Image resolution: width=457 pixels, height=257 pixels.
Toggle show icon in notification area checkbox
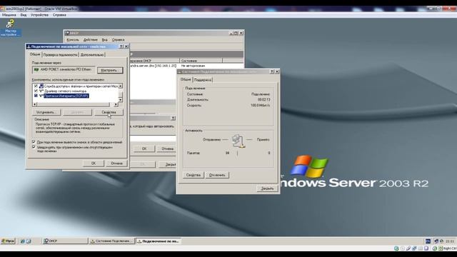(34, 142)
